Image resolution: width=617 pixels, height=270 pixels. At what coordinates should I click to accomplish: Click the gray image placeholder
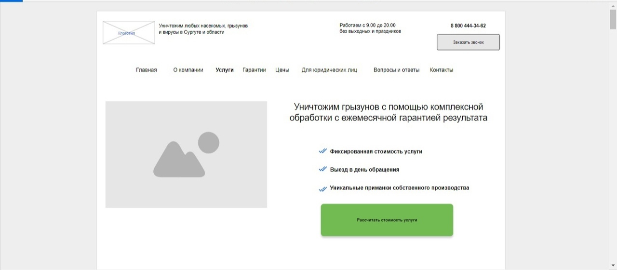186,154
